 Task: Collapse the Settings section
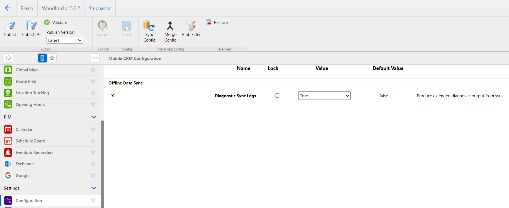(x=94, y=188)
